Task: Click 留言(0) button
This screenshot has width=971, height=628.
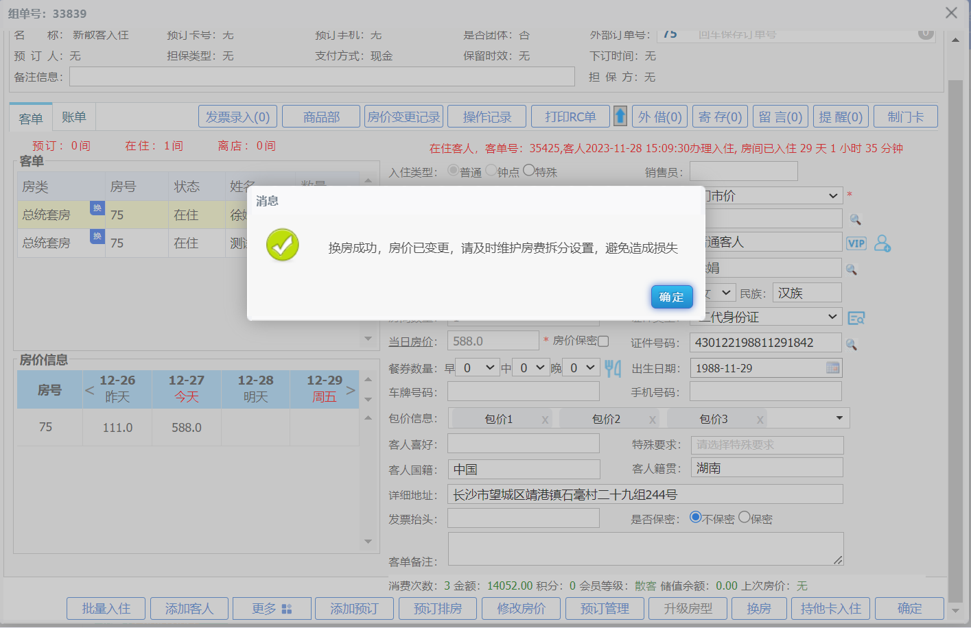Action: [781, 117]
